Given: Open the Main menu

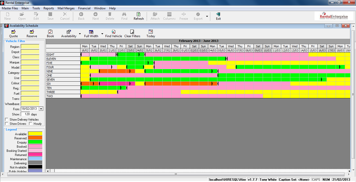Looking at the screenshot, I should [25, 8].
